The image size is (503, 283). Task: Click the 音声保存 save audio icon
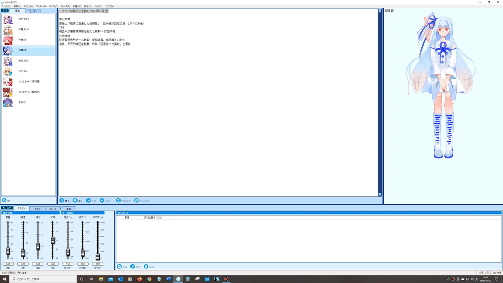[118, 201]
